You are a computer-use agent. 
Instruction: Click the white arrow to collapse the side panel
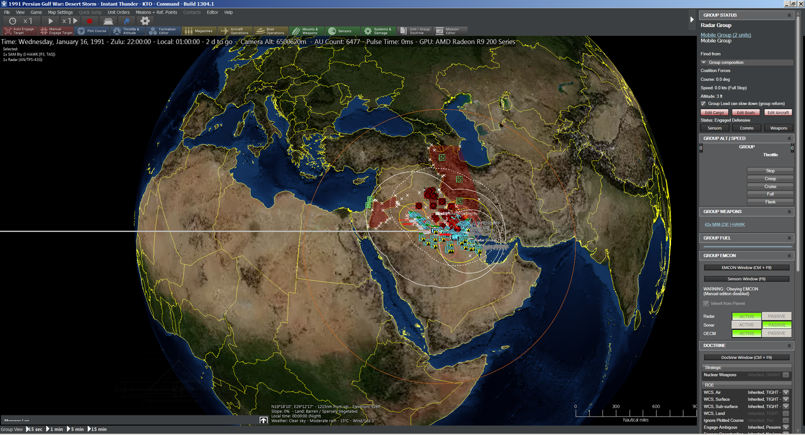click(692, 19)
